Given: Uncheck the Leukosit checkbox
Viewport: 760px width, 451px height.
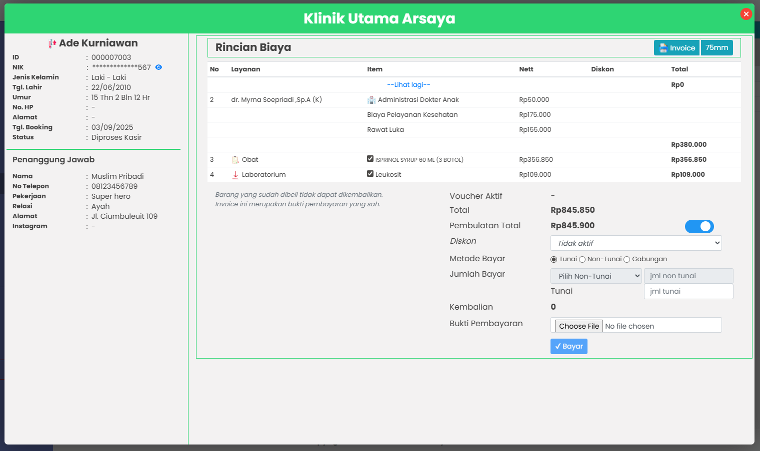Looking at the screenshot, I should [x=370, y=174].
